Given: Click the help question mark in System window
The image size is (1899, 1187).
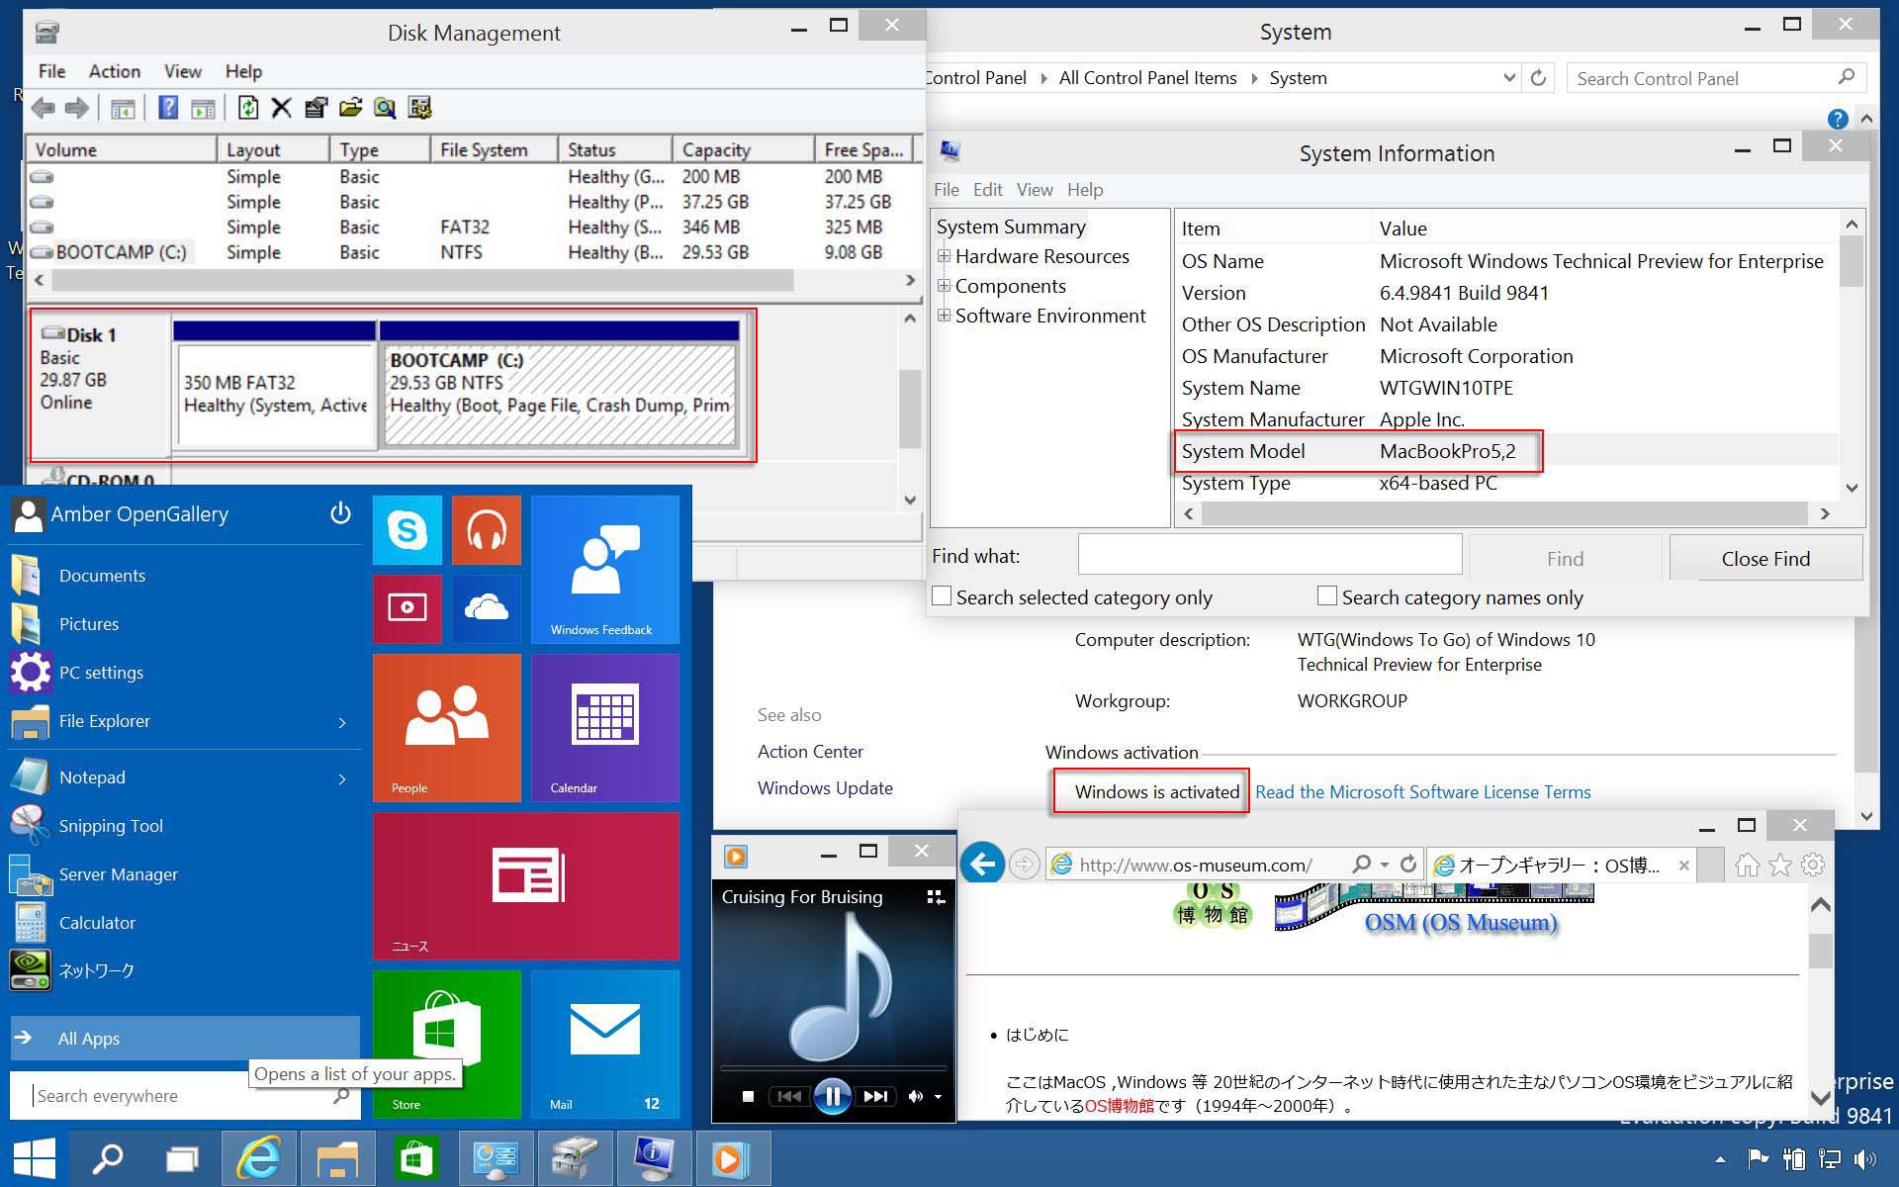Looking at the screenshot, I should click(x=1838, y=119).
